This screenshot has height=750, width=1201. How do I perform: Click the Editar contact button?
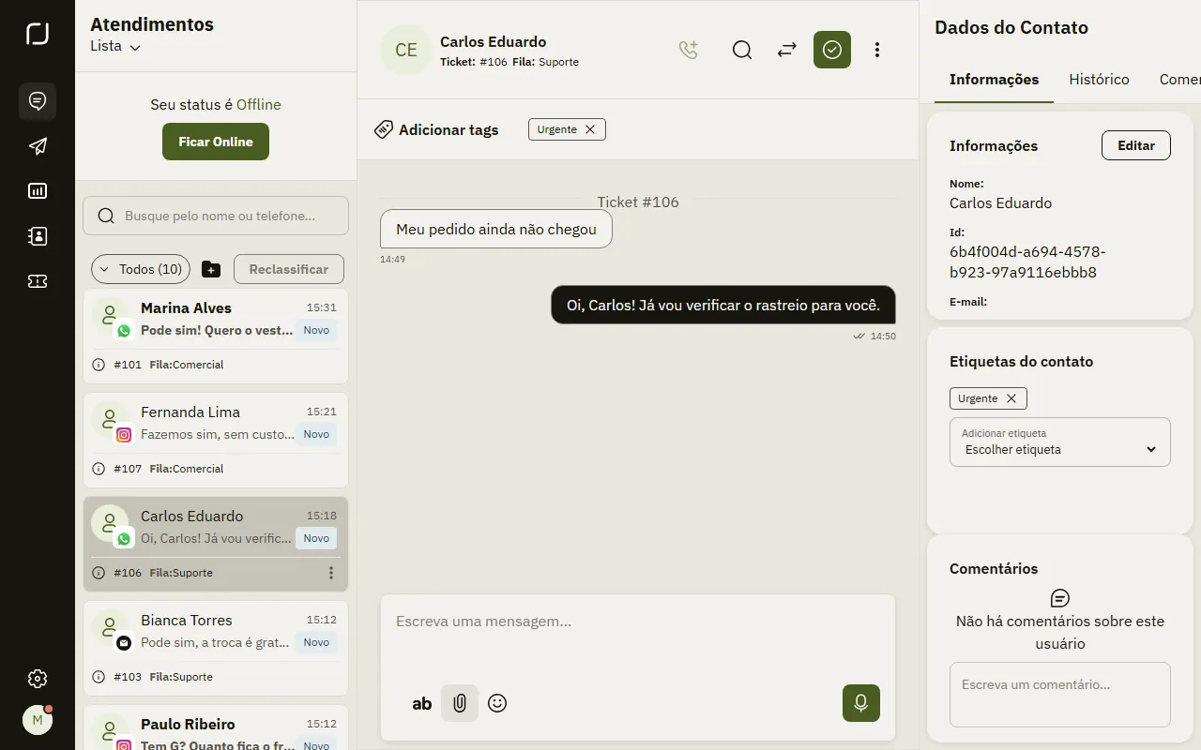coord(1136,145)
